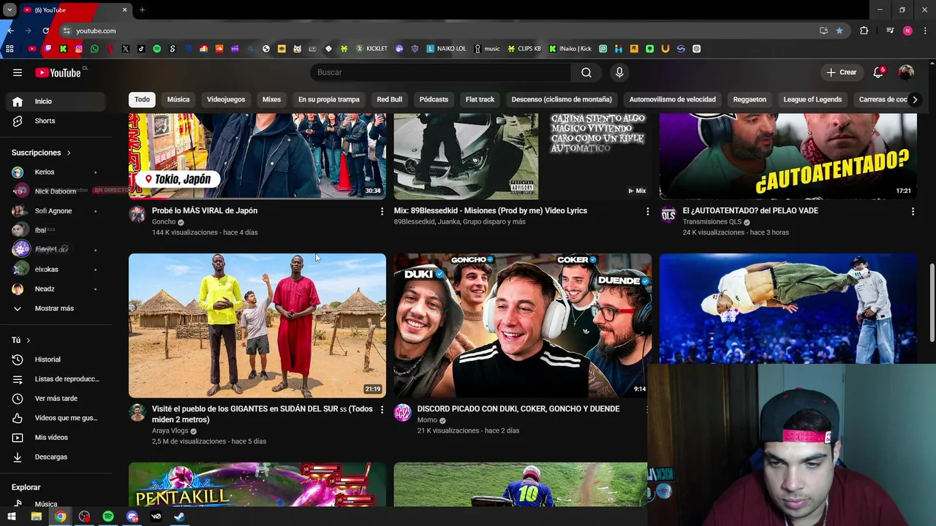
Task: Open Videos que me gustan
Action: pos(56,418)
